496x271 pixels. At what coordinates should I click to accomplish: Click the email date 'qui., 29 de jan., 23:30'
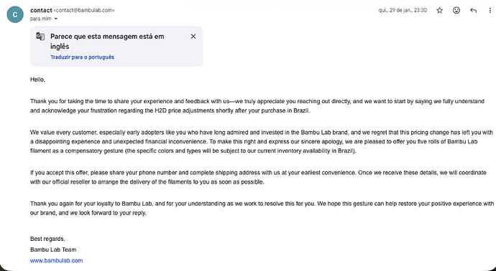click(x=403, y=11)
